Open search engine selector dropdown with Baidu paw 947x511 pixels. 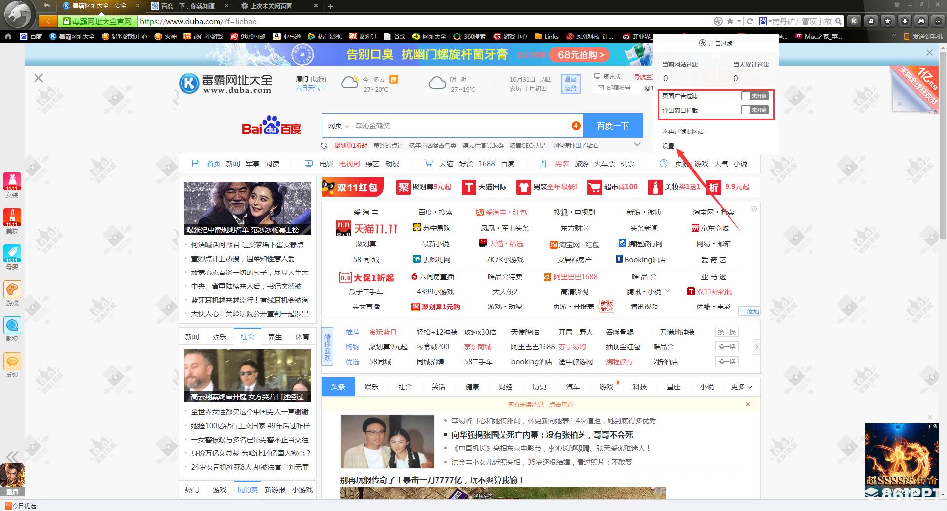pos(765,21)
